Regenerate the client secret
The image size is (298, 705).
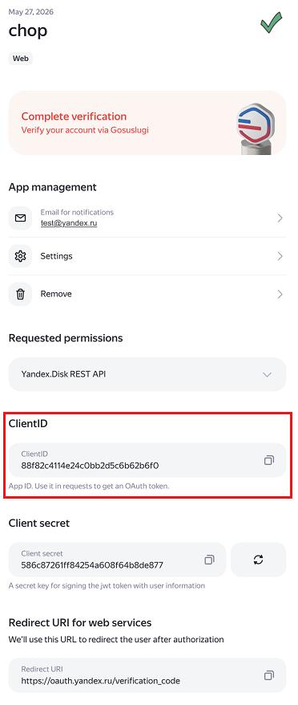[258, 560]
